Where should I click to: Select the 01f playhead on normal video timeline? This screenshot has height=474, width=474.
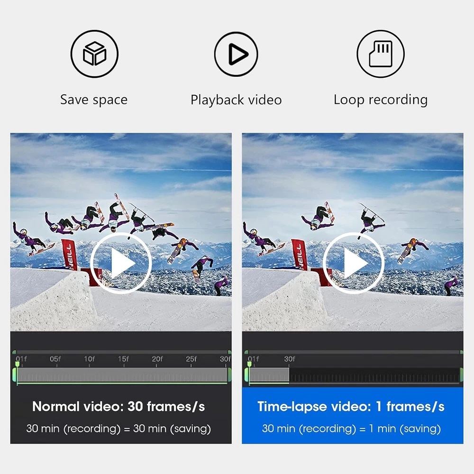[x=18, y=365]
